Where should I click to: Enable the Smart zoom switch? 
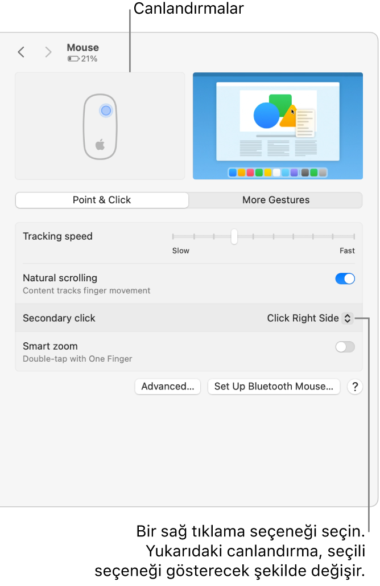point(345,347)
